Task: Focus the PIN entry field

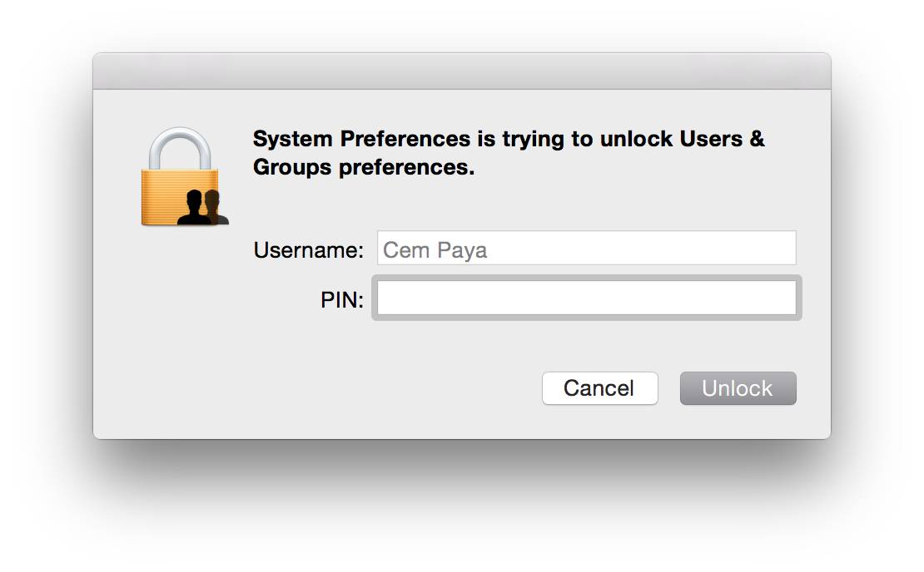Action: [x=587, y=298]
